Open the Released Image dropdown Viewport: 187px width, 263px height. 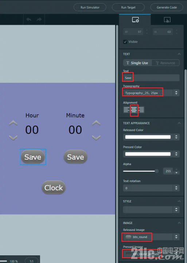[151, 237]
